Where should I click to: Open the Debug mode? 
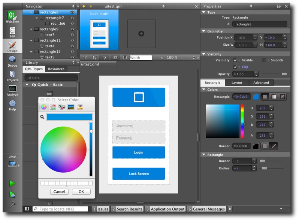pyautogui.click(x=12, y=61)
